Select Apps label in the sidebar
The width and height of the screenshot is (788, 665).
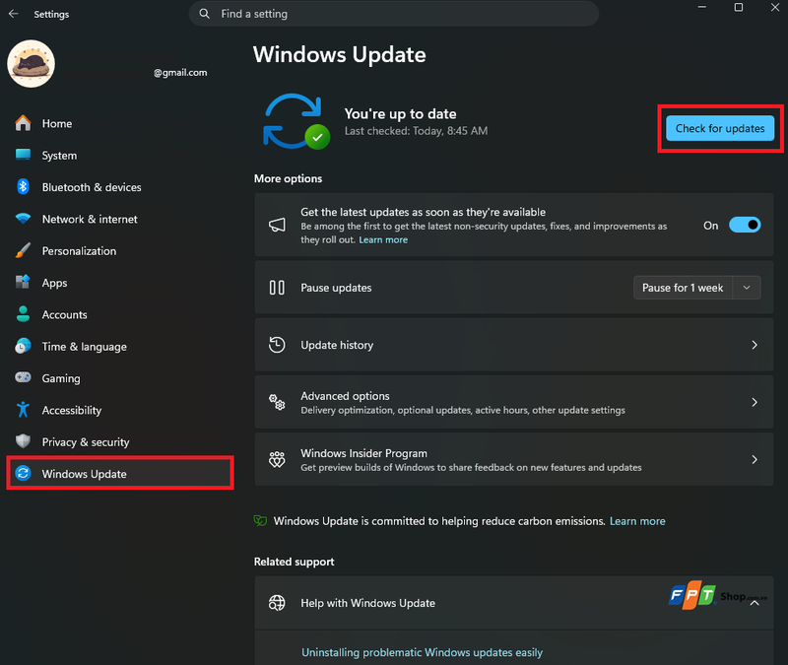(54, 283)
